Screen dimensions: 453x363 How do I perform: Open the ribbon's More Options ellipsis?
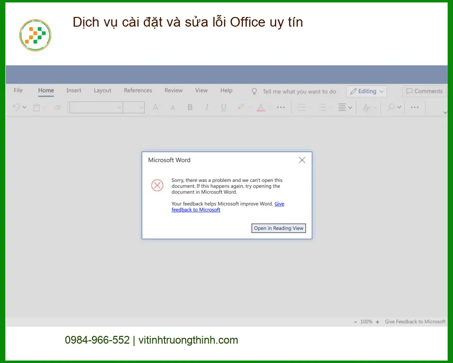click(x=415, y=107)
